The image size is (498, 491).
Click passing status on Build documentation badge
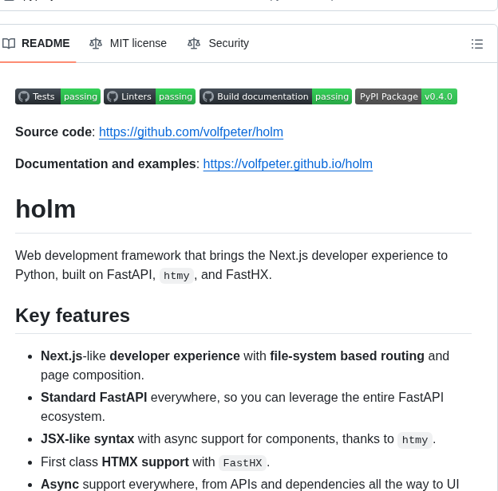click(332, 96)
